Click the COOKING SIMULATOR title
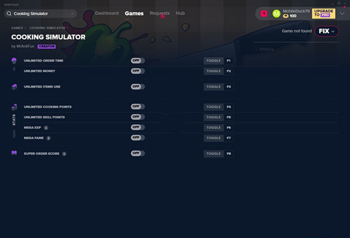Screen dimensions: 350x238 pos(48,37)
